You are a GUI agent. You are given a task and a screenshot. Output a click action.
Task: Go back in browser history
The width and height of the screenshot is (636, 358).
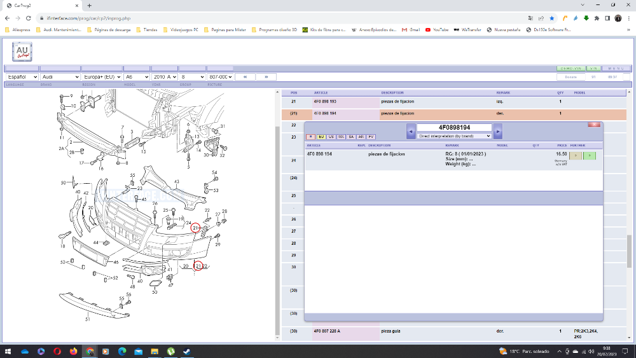(x=7, y=18)
